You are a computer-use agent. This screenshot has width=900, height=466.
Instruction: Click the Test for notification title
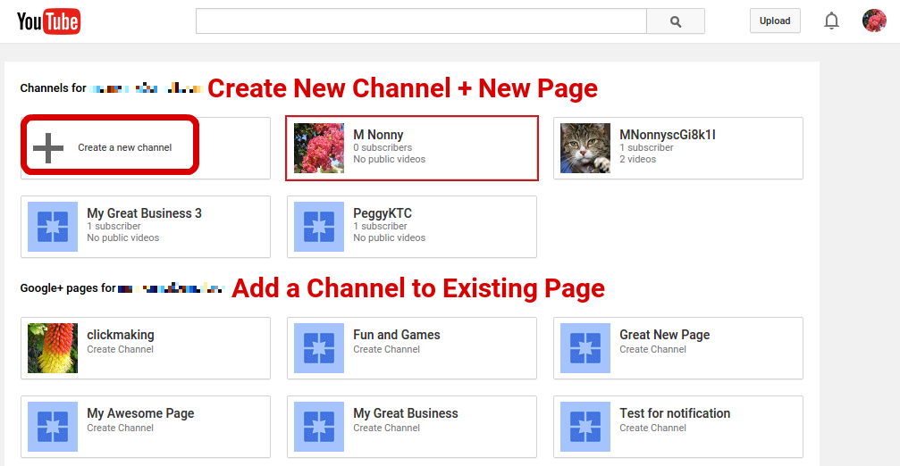pyautogui.click(x=675, y=413)
